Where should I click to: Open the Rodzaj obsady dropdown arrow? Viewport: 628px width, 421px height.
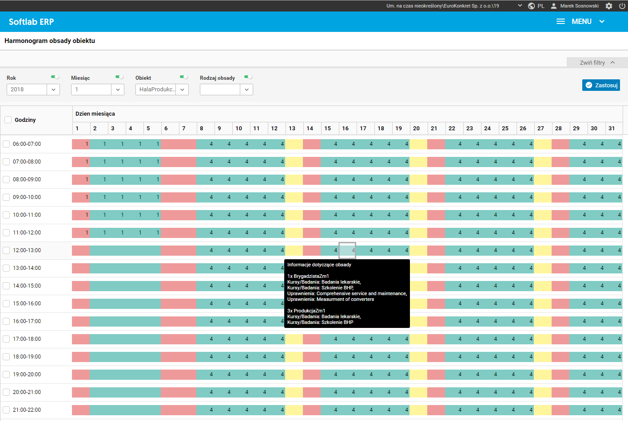(246, 90)
